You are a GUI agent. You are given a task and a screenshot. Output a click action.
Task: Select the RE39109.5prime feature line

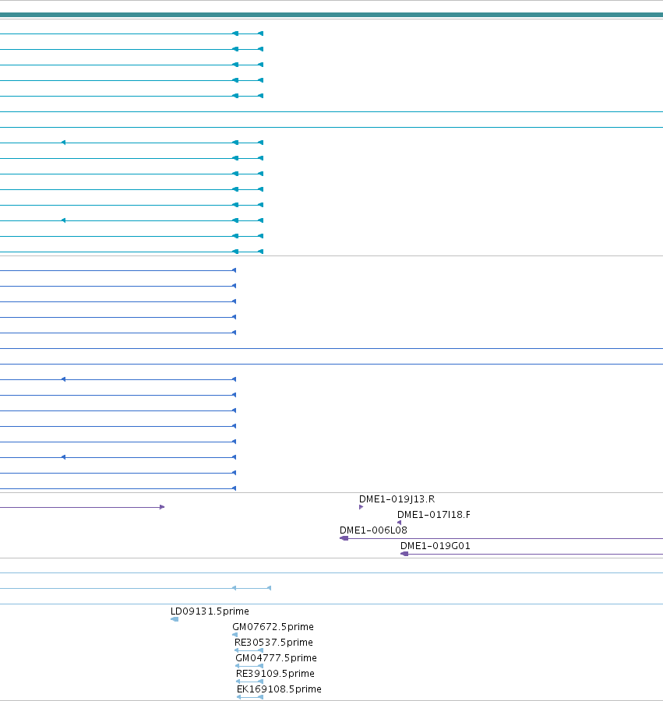(249, 682)
